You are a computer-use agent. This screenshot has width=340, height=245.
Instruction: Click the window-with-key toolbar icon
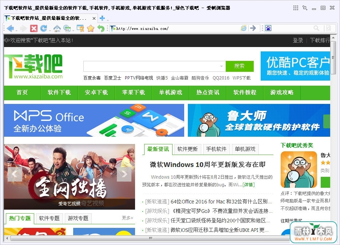tap(80, 28)
